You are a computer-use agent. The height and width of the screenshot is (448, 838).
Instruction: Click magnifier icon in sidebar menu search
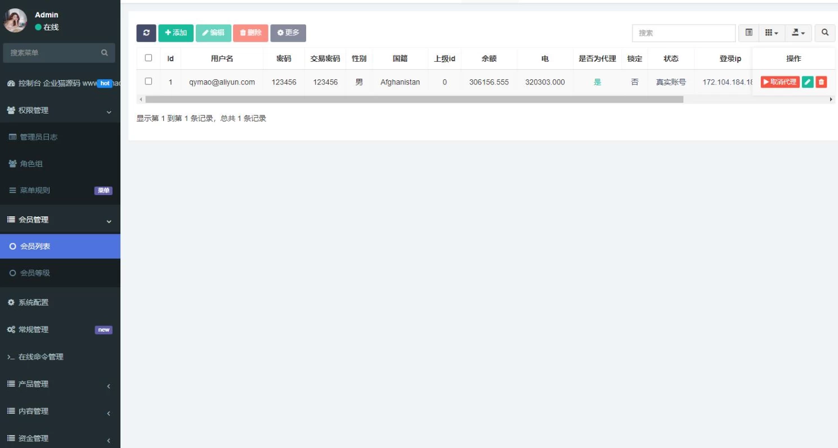pyautogui.click(x=104, y=53)
